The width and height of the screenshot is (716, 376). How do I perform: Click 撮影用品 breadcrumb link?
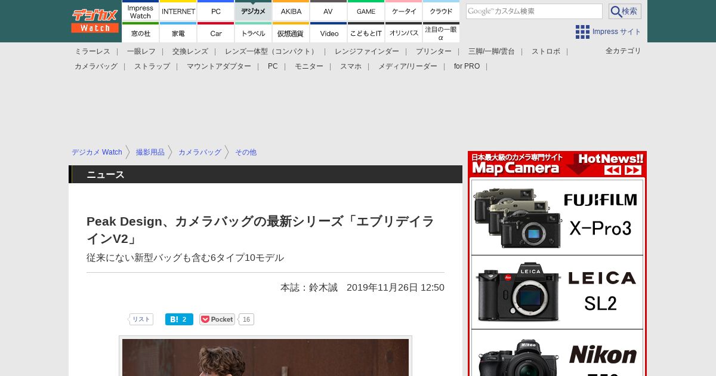coord(150,152)
